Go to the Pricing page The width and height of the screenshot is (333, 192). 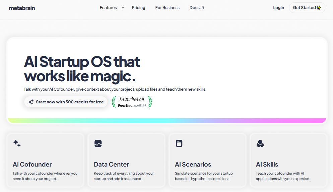coord(138,8)
